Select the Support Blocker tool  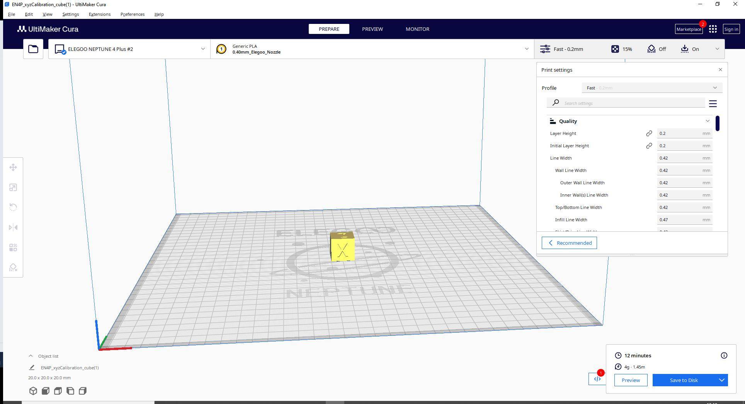pos(13,268)
